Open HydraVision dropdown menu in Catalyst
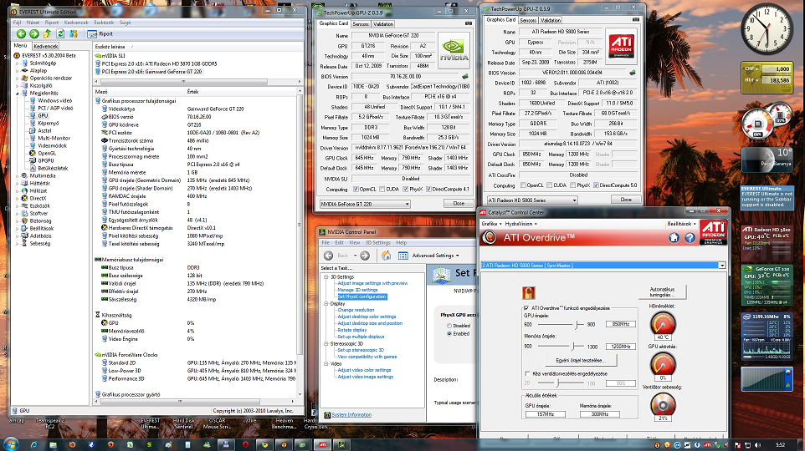Viewport: 805px width, 451px height. coord(521,224)
